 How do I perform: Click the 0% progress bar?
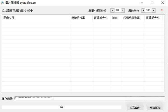(62, 107)
